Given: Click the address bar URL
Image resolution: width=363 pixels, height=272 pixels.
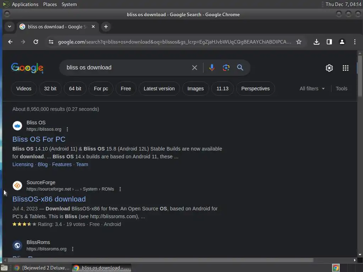Looking at the screenshot, I should click(174, 42).
